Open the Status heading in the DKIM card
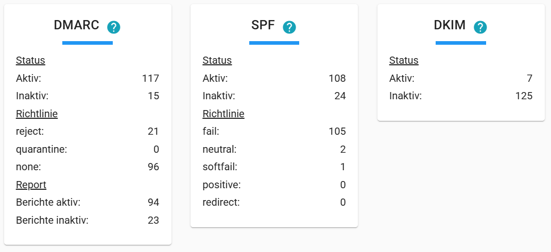551x252 pixels. (x=404, y=60)
